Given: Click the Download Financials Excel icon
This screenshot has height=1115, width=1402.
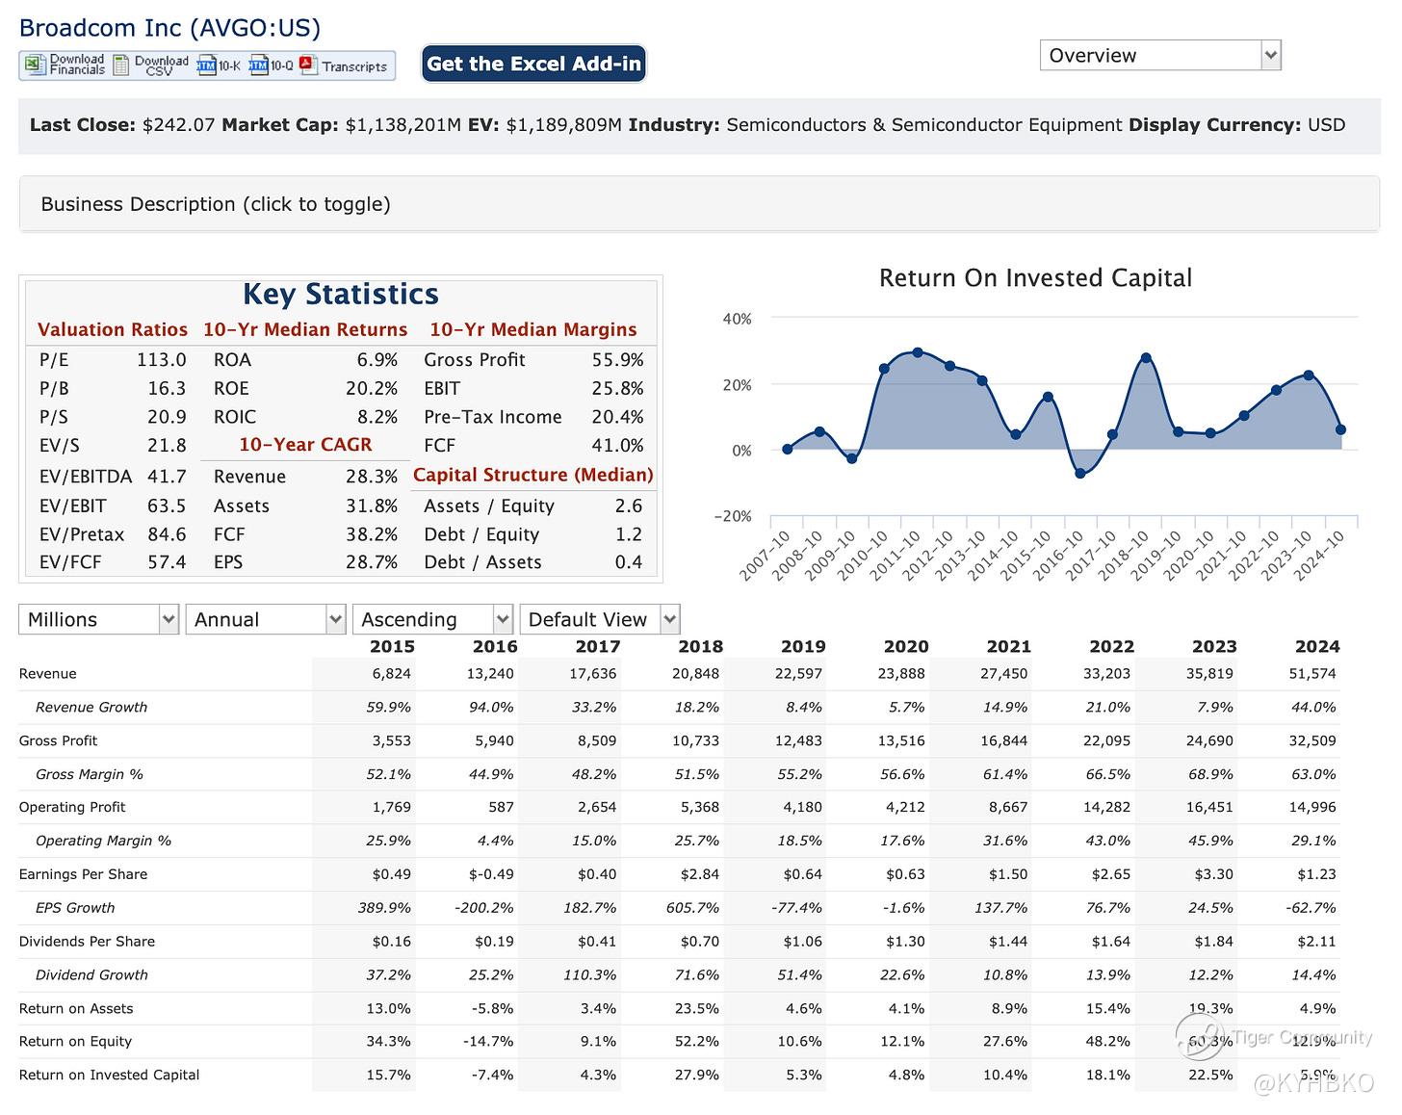Looking at the screenshot, I should click(35, 65).
